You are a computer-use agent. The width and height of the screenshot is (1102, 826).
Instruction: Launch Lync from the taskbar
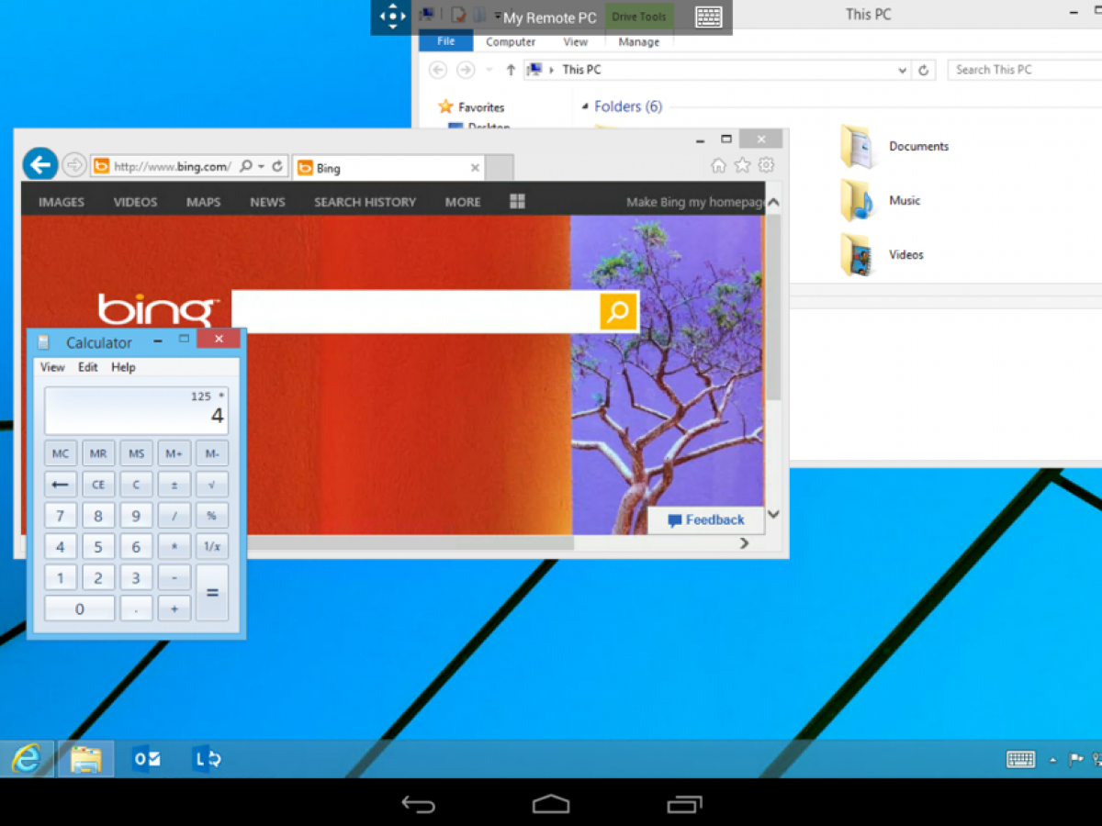[x=206, y=759]
